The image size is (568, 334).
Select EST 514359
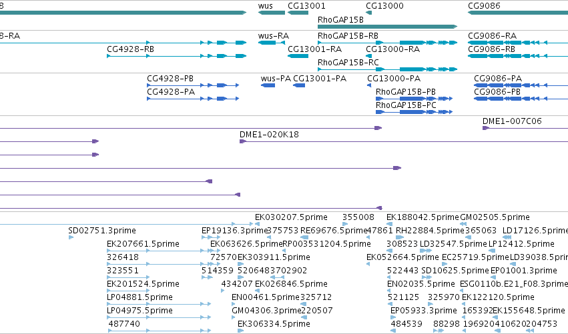click(x=218, y=271)
